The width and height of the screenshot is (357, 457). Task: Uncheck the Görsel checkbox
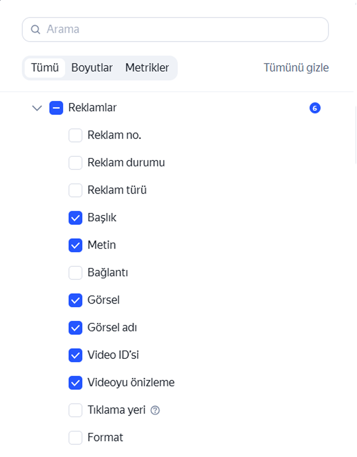75,301
